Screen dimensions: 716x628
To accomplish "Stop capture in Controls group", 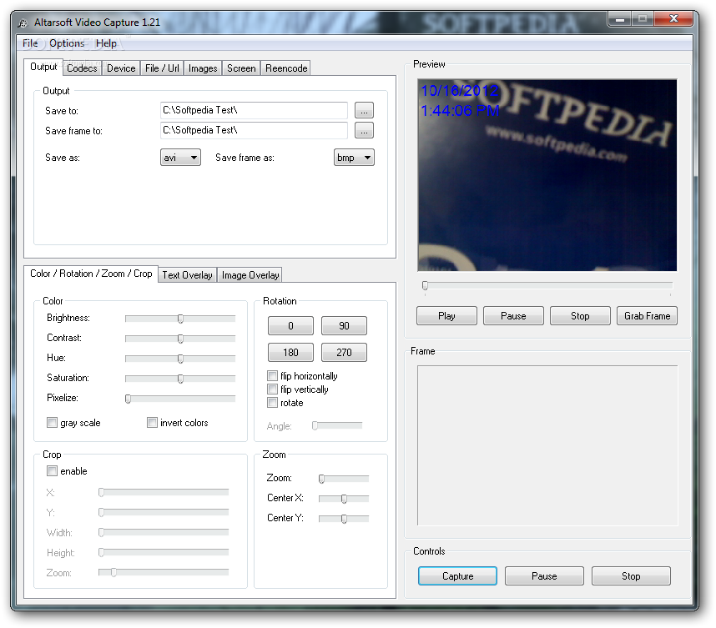I will point(631,576).
